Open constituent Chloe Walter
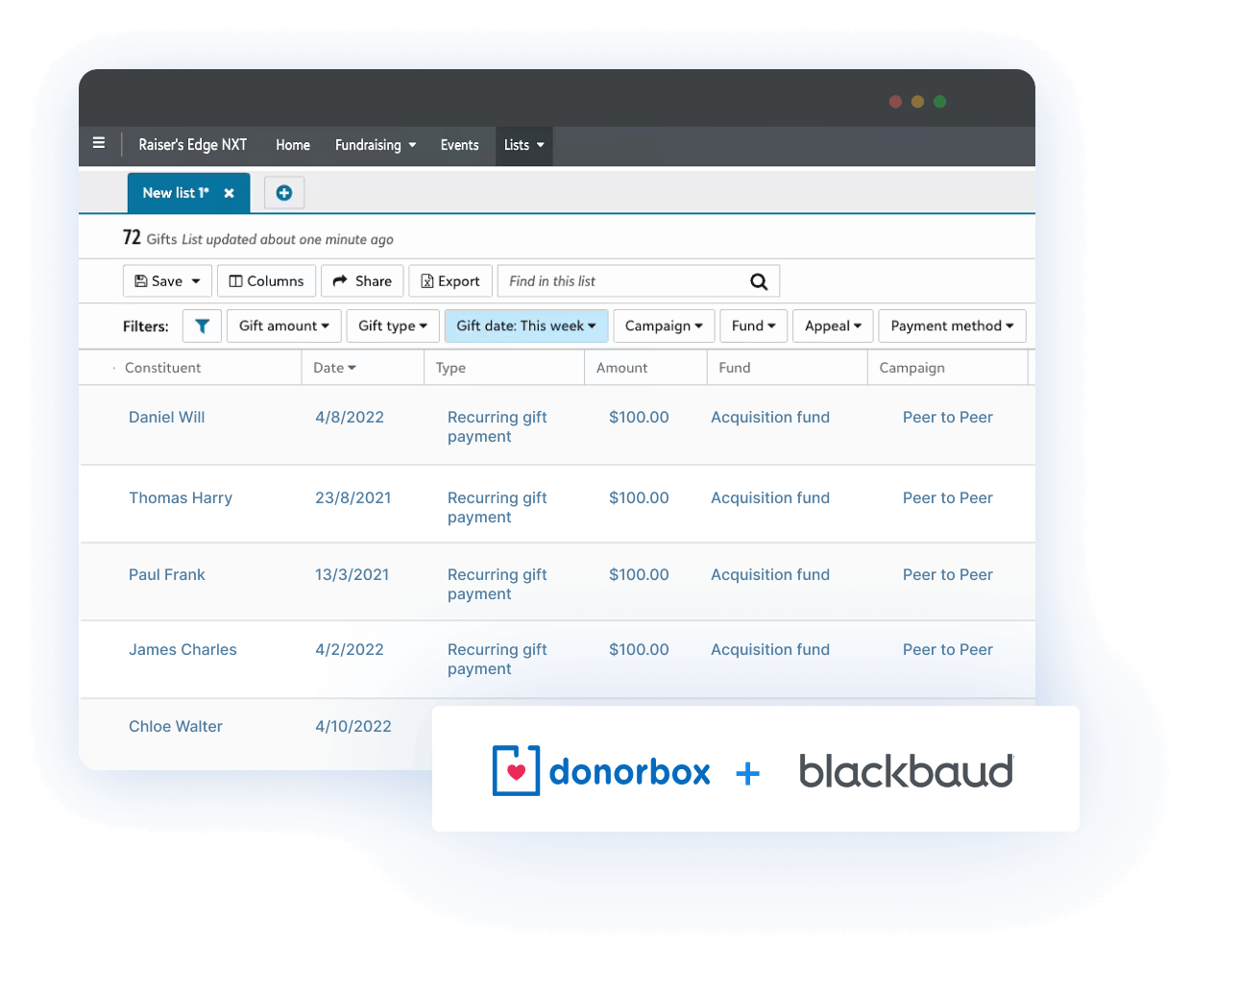The height and width of the screenshot is (991, 1239). point(176,727)
